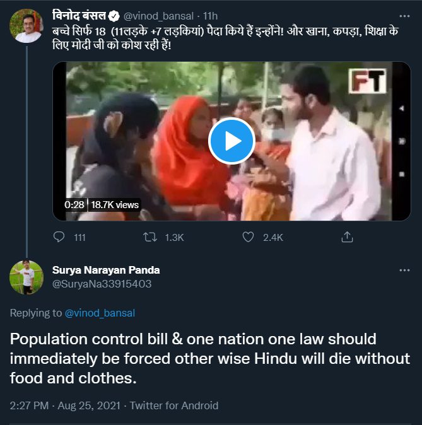Click the share upload icon
The height and width of the screenshot is (425, 422).
click(x=347, y=237)
